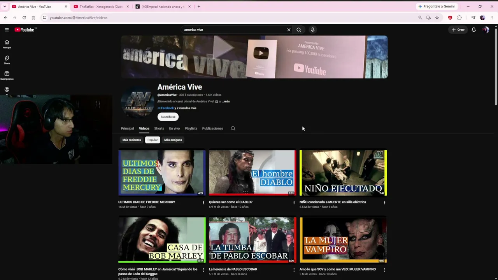498x280 pixels.
Task: Select the channel Videos tab
Action: tap(144, 128)
